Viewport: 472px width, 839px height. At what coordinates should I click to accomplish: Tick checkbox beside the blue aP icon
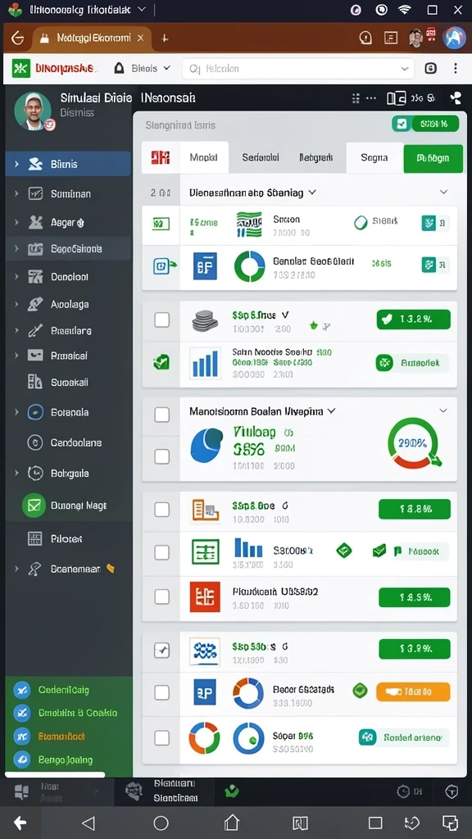(x=161, y=692)
